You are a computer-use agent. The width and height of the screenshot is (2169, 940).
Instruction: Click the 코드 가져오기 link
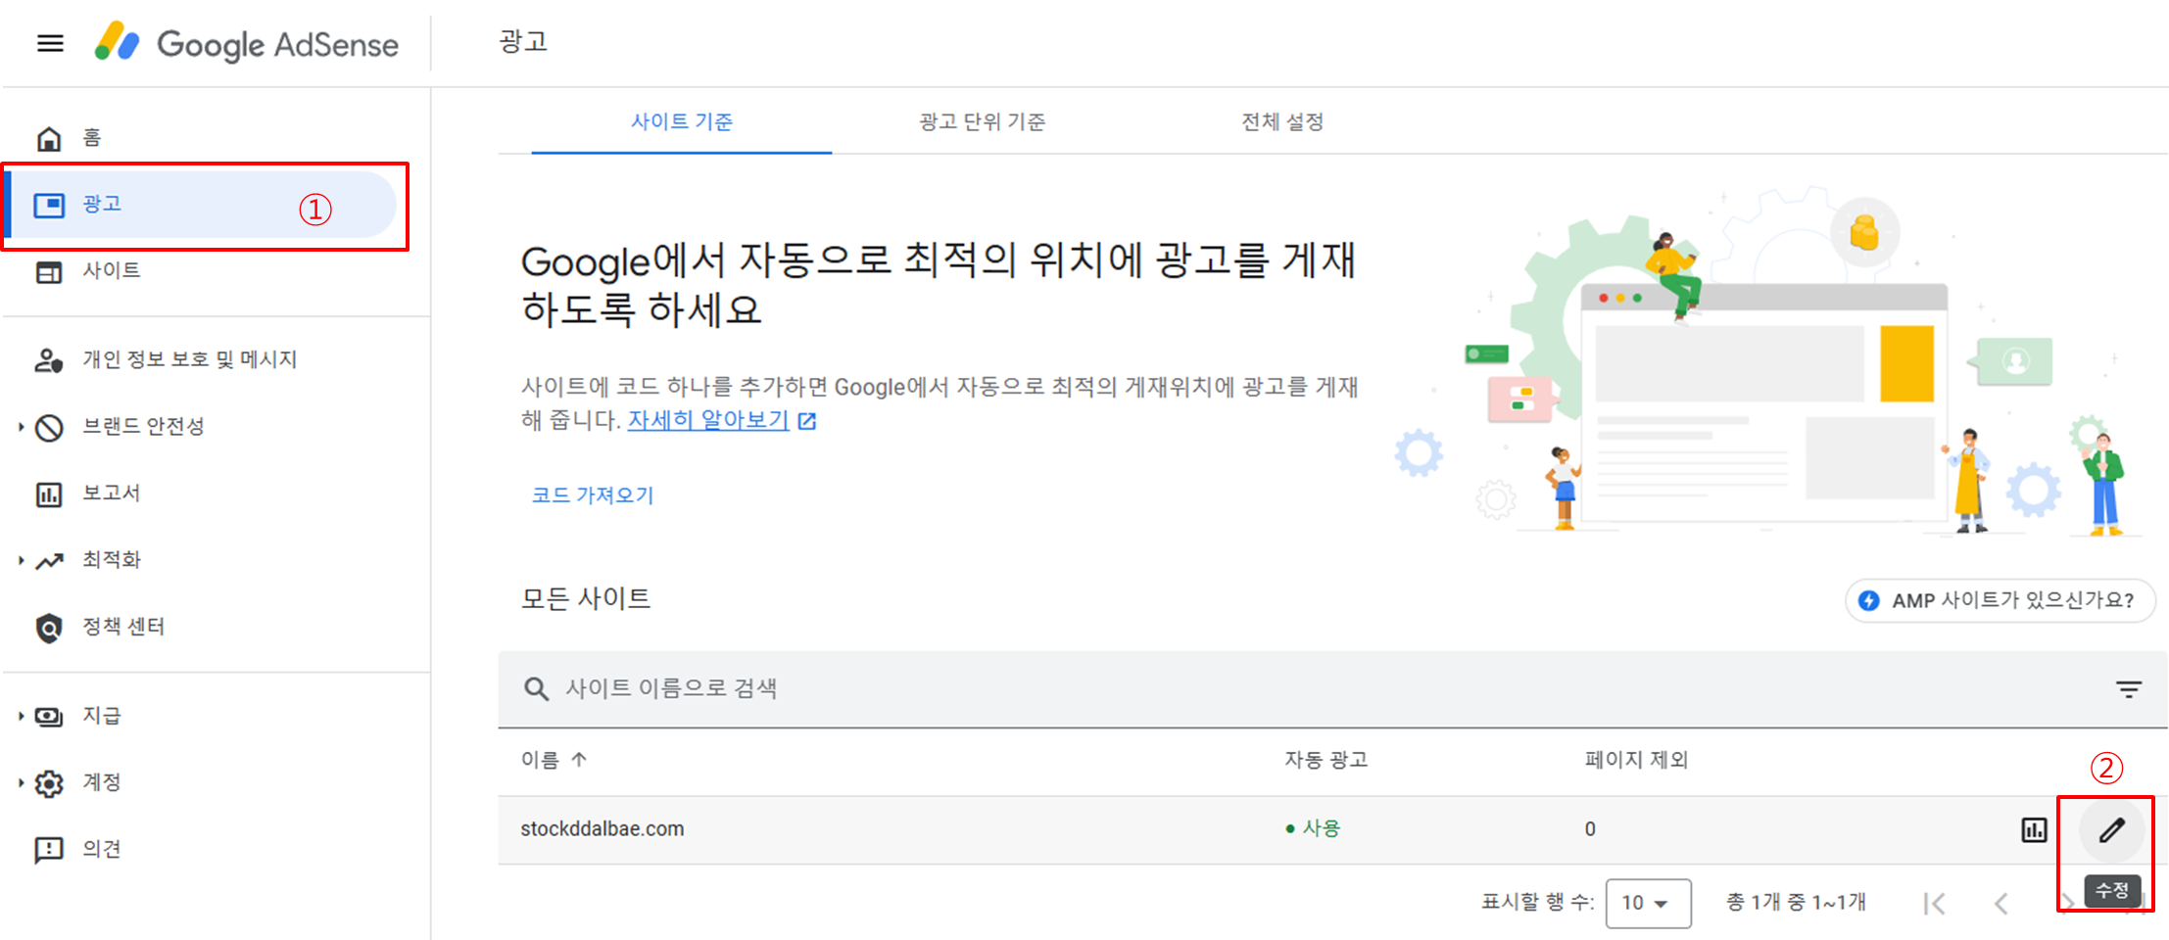(592, 494)
